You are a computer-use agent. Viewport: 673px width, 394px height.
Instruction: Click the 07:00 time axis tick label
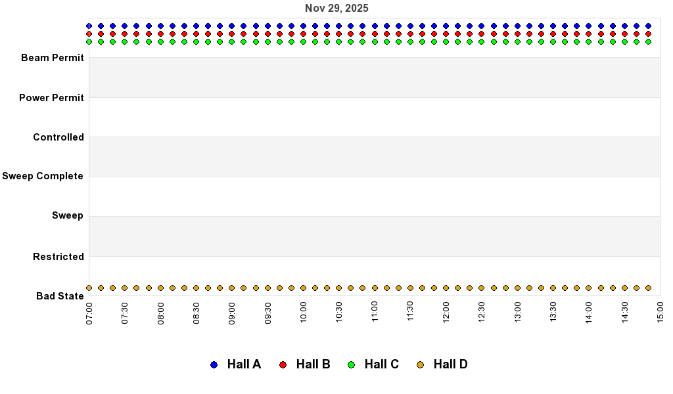pyautogui.click(x=89, y=313)
